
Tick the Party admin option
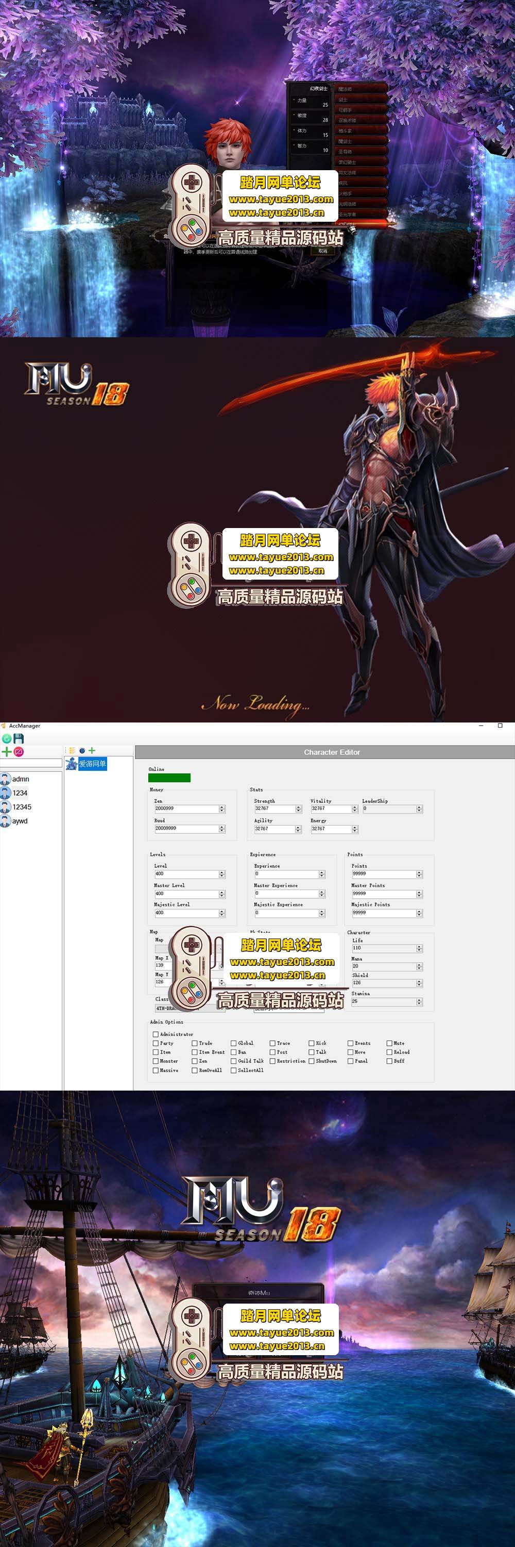pyautogui.click(x=156, y=1043)
